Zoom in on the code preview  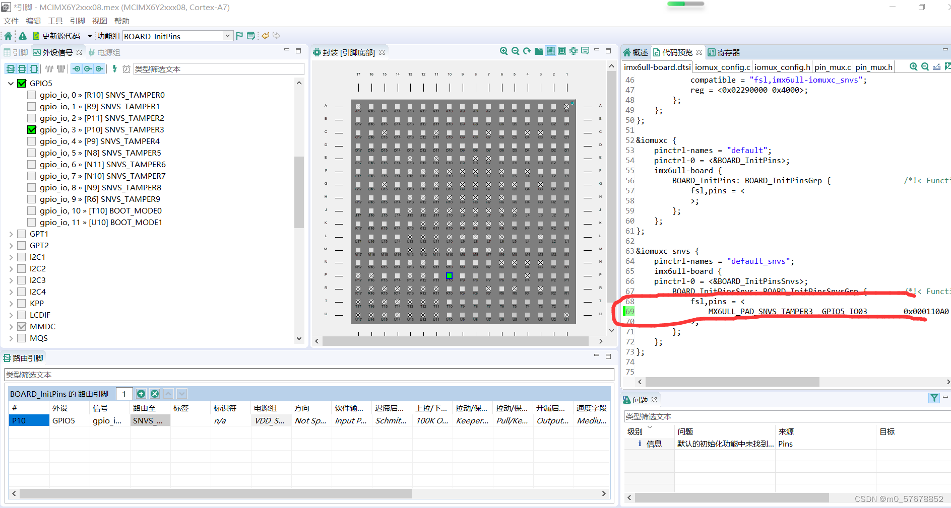point(913,66)
